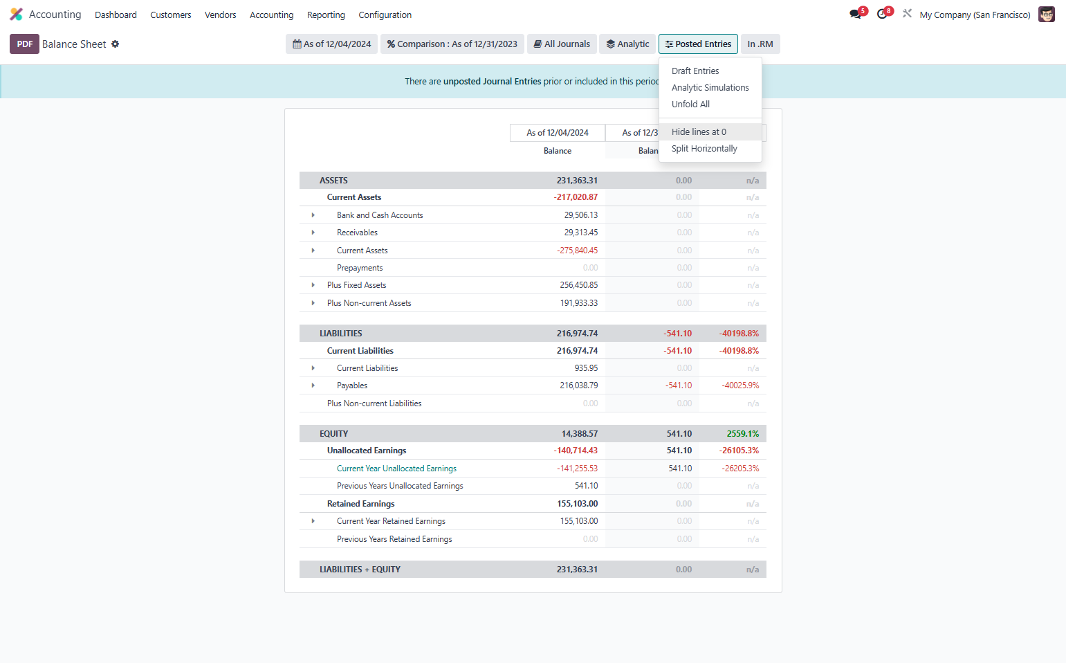Follow the unposted Journal Entries link
The height and width of the screenshot is (663, 1066).
pos(493,82)
